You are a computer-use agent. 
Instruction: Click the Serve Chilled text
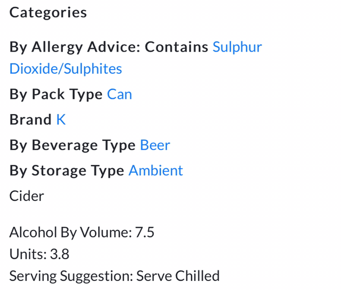[178, 276]
